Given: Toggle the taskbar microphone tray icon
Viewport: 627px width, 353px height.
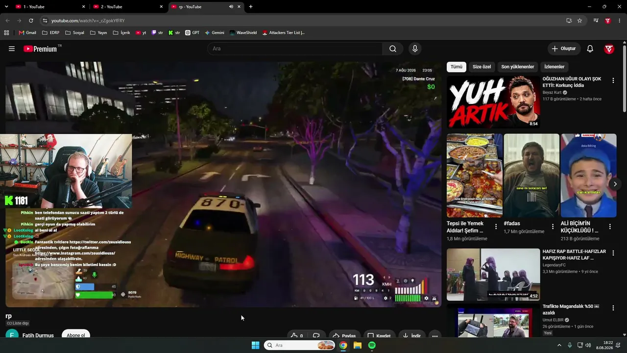Looking at the screenshot, I should [x=570, y=345].
